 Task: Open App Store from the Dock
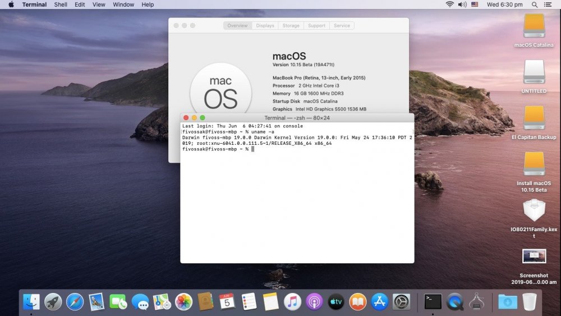point(380,301)
